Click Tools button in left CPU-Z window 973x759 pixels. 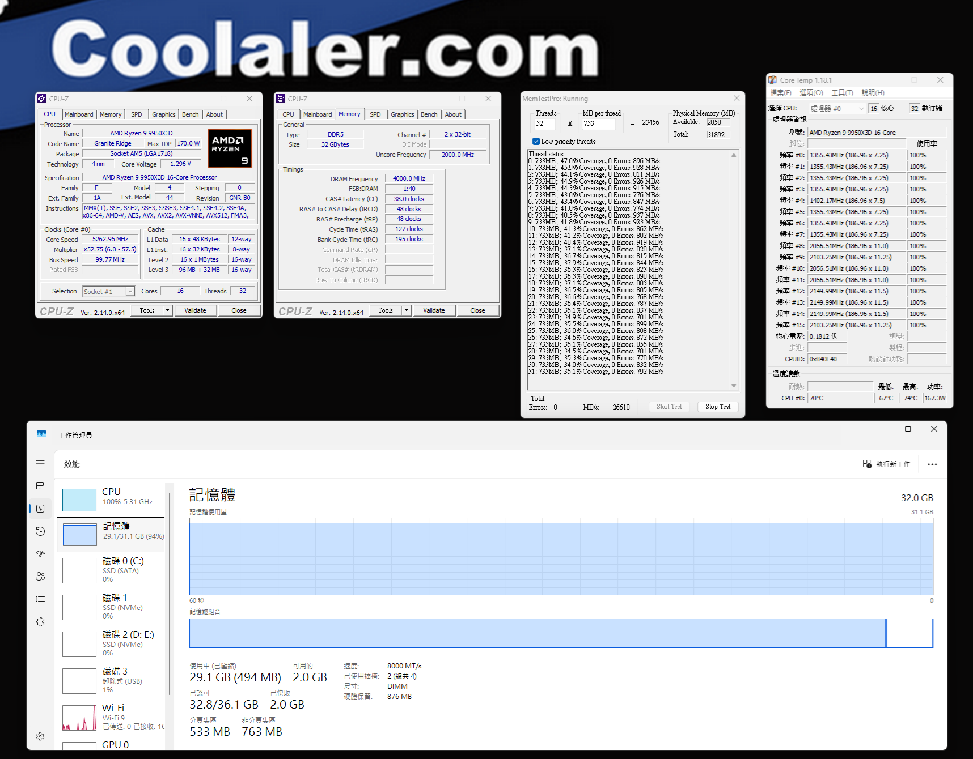147,310
